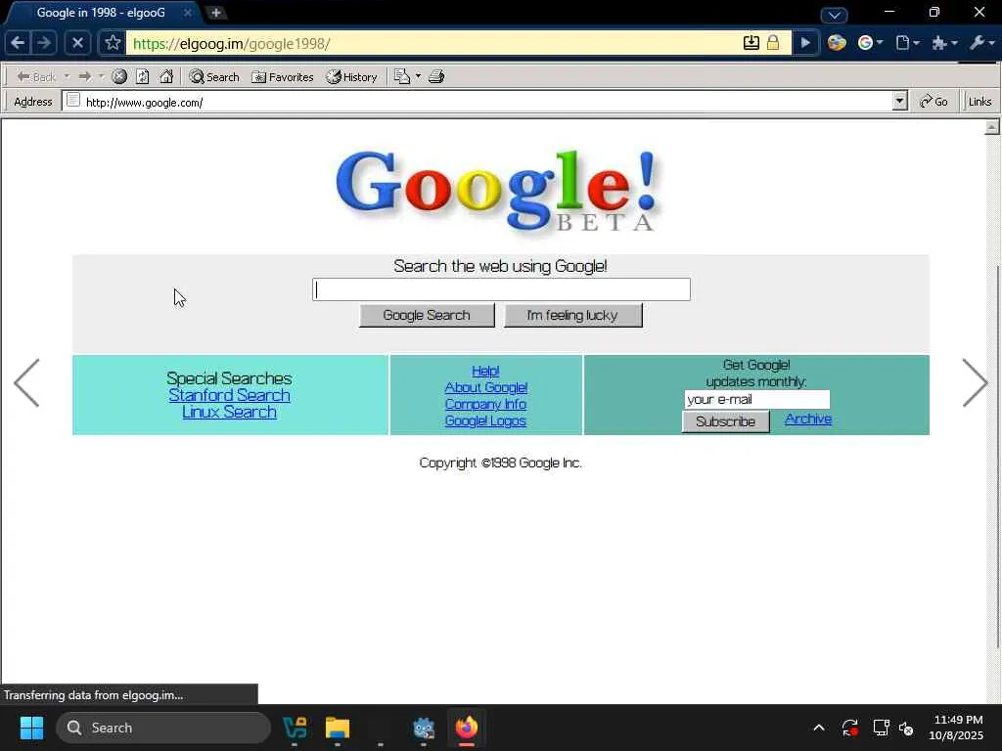Open the Archive link
The height and width of the screenshot is (751, 1002).
[807, 419]
